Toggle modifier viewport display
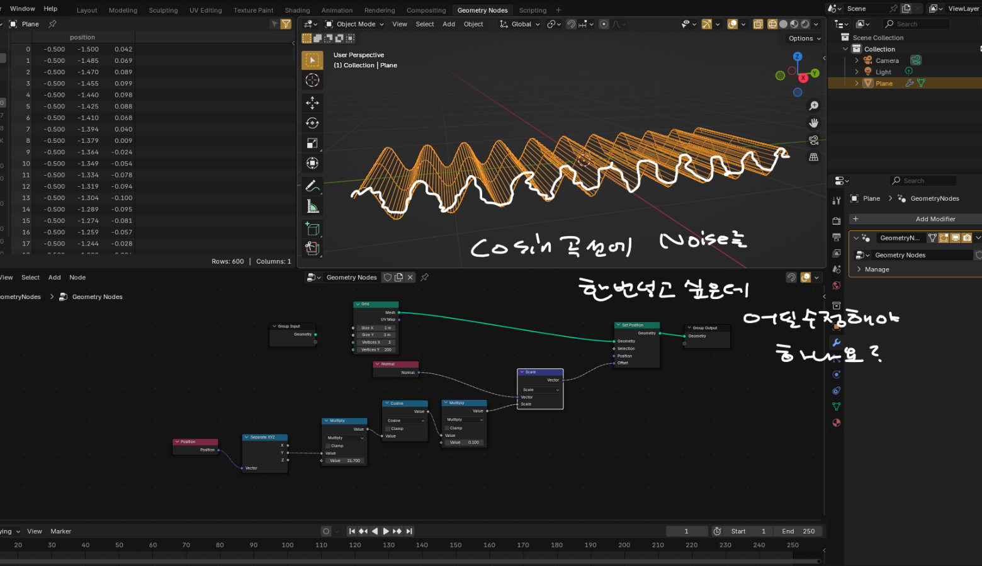Image resolution: width=982 pixels, height=566 pixels. tap(956, 237)
